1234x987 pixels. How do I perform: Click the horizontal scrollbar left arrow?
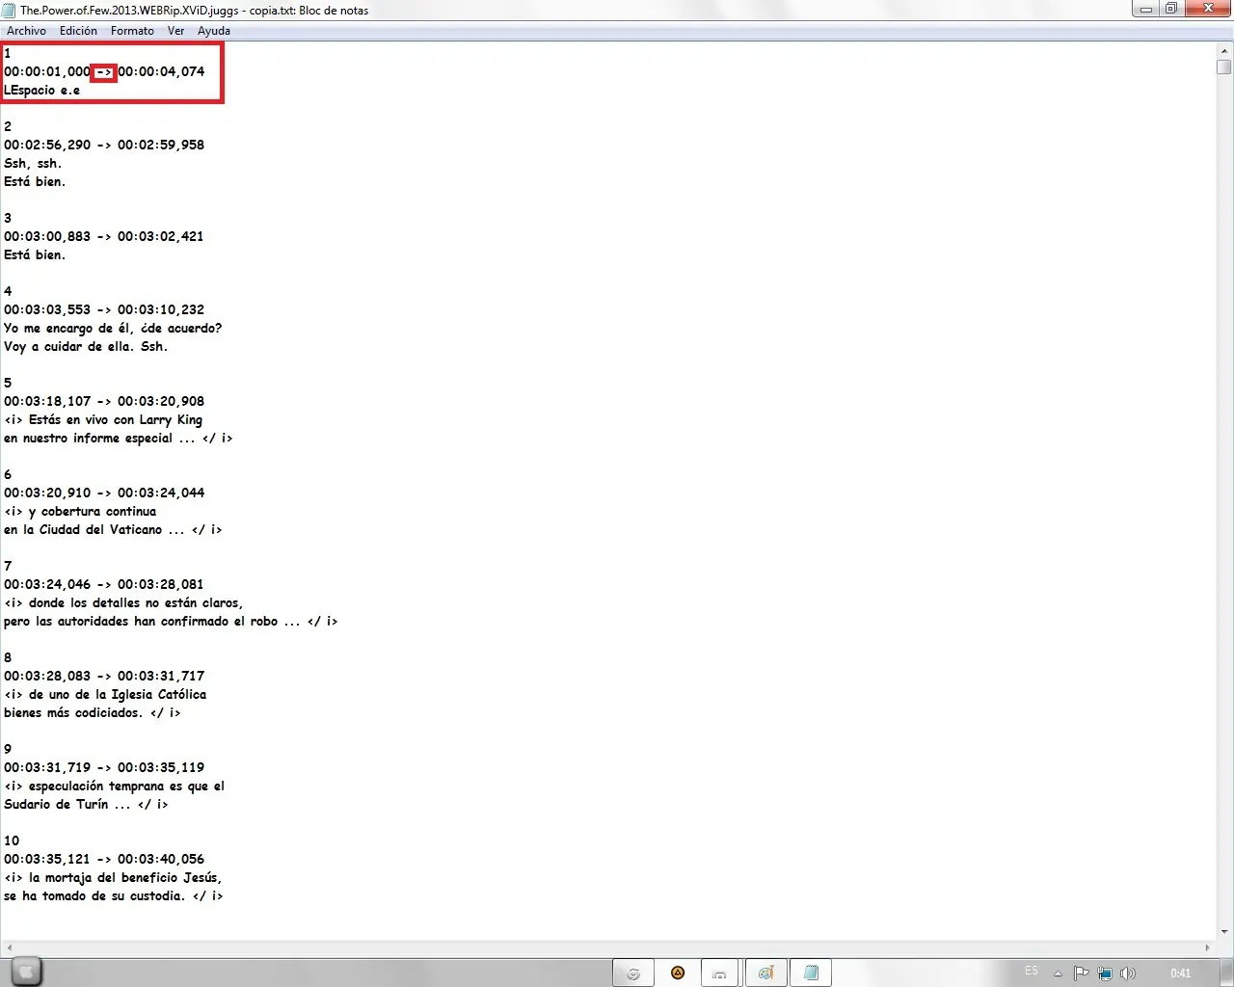[8, 948]
